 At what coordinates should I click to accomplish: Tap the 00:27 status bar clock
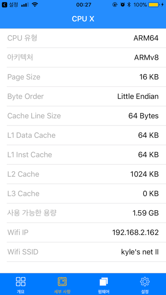(x=84, y=5)
